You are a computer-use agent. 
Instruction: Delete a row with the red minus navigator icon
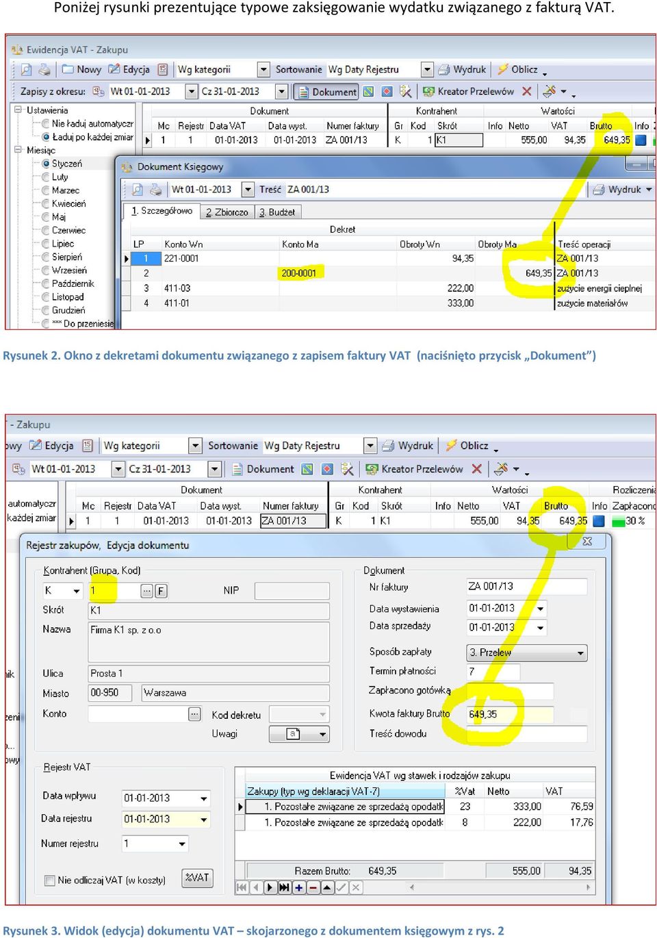313,887
